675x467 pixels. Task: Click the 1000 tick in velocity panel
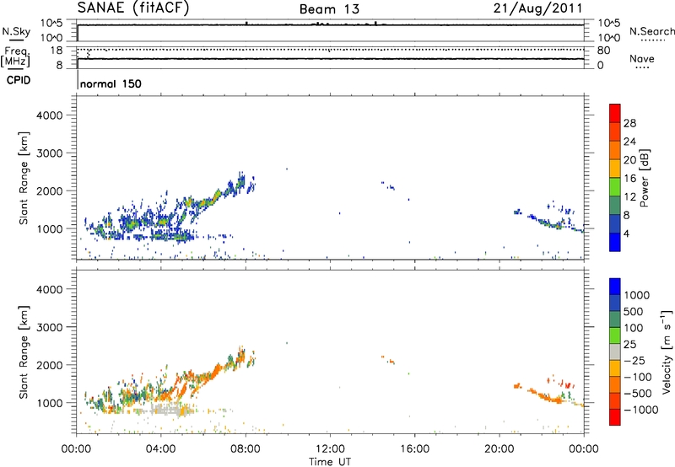[50, 403]
